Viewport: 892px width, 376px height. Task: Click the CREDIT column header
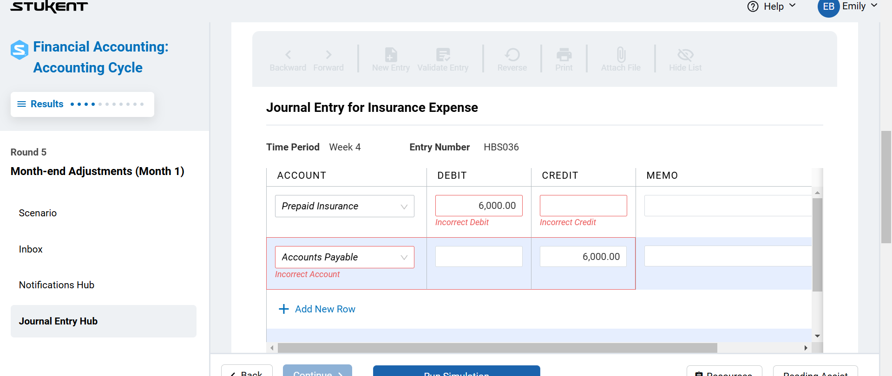click(x=560, y=175)
